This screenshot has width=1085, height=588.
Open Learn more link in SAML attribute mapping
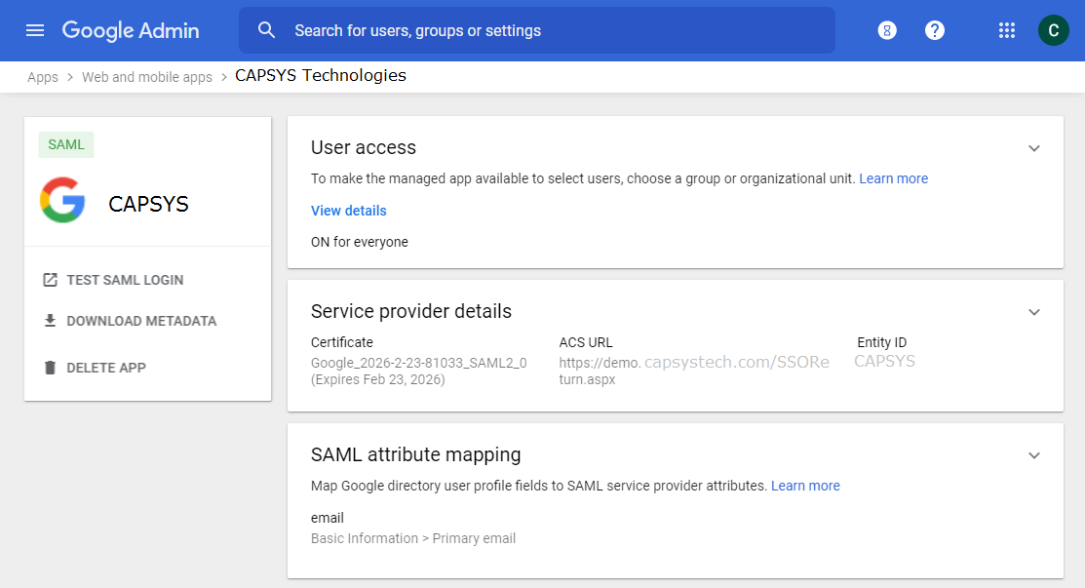tap(805, 486)
